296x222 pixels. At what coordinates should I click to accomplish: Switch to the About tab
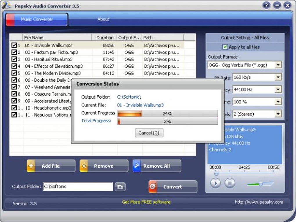tap(103, 19)
